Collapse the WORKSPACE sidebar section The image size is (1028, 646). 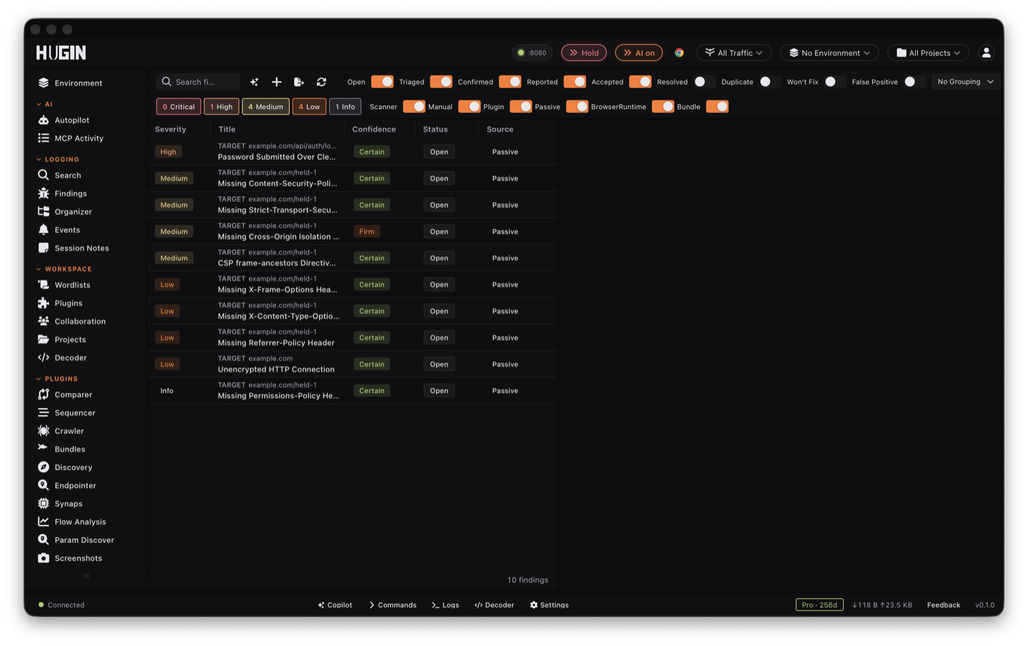(x=64, y=270)
